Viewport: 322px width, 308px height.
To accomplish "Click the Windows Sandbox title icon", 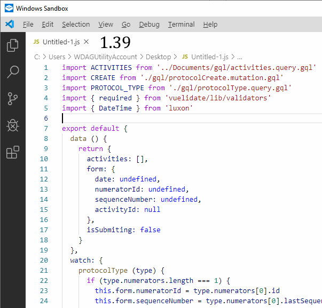I will pyautogui.click(x=9, y=8).
